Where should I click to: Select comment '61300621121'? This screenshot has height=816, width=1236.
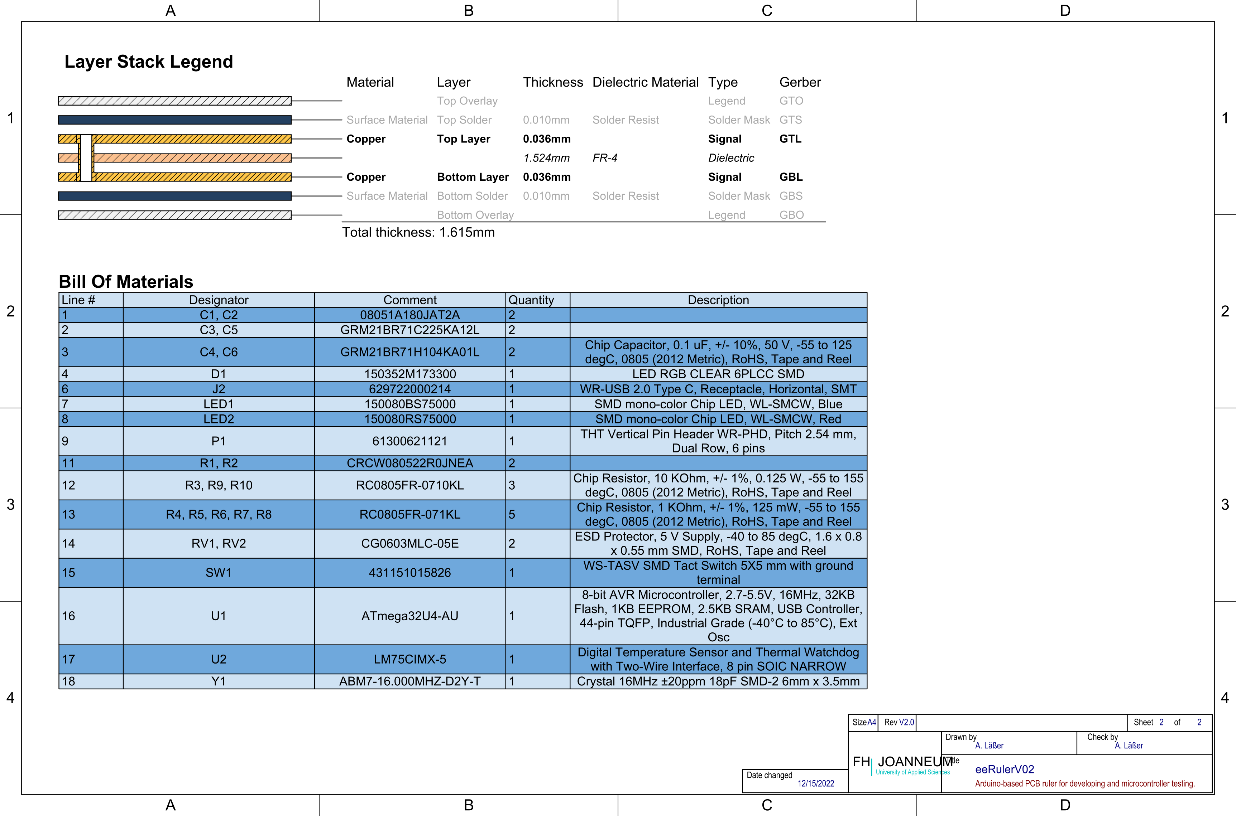[410, 441]
